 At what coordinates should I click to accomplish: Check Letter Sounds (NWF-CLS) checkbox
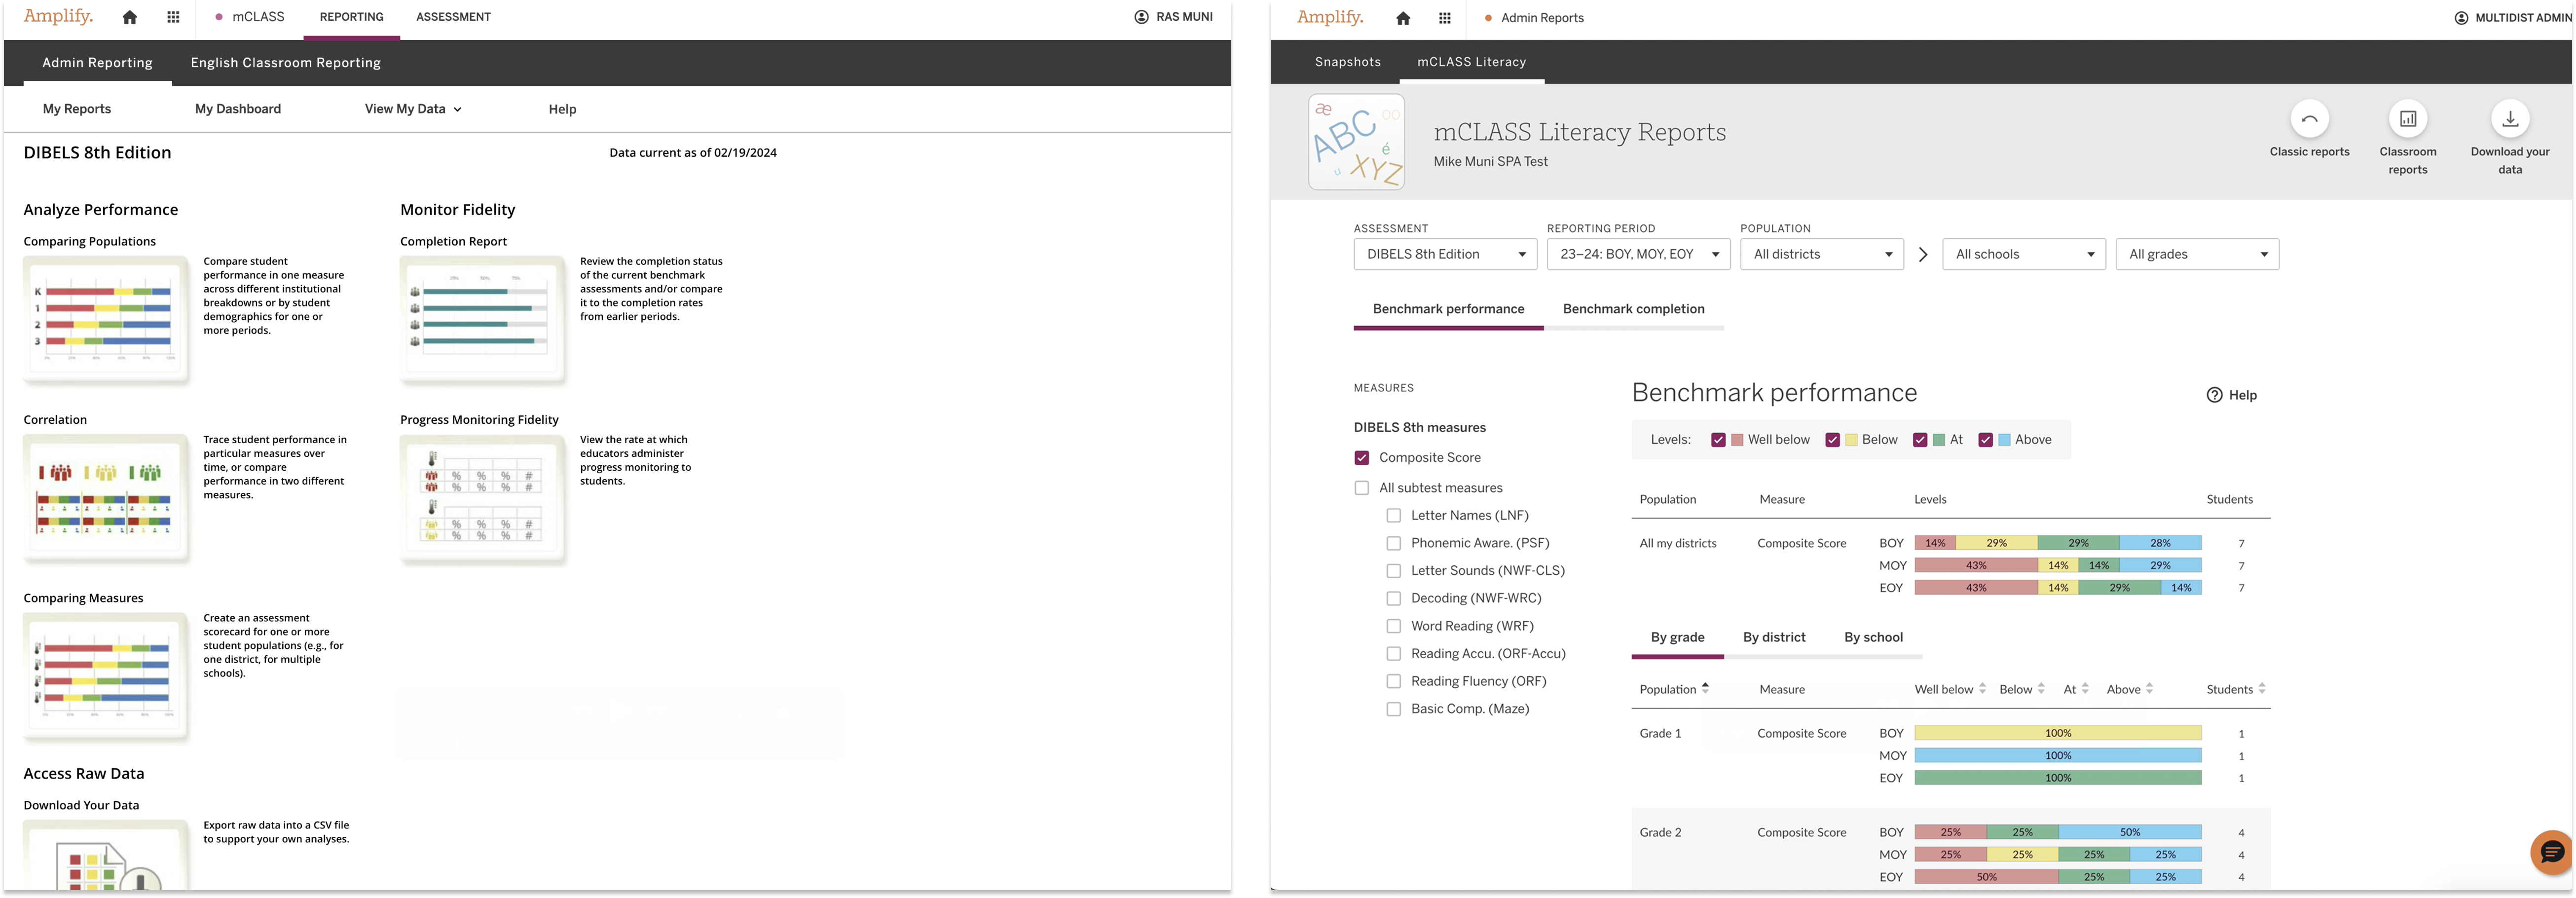(x=1393, y=571)
